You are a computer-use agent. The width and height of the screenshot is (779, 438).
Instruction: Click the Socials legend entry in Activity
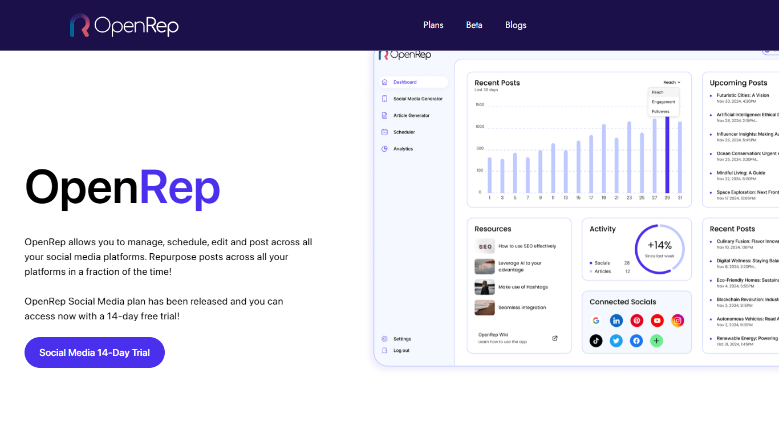(610, 263)
